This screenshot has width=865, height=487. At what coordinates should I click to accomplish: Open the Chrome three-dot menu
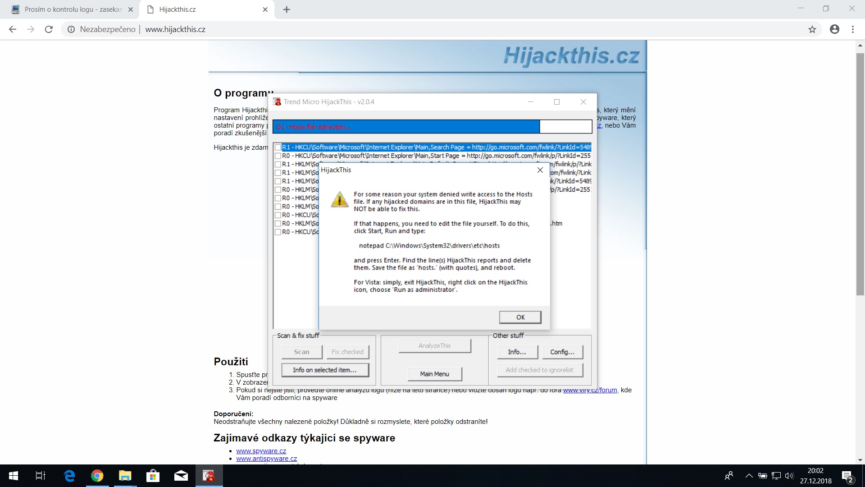[x=853, y=29]
